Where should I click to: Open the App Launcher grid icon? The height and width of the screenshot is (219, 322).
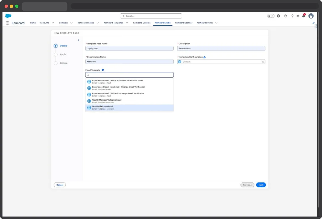pos(7,23)
